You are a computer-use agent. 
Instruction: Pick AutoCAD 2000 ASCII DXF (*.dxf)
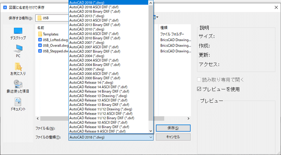[x=109, y=74]
